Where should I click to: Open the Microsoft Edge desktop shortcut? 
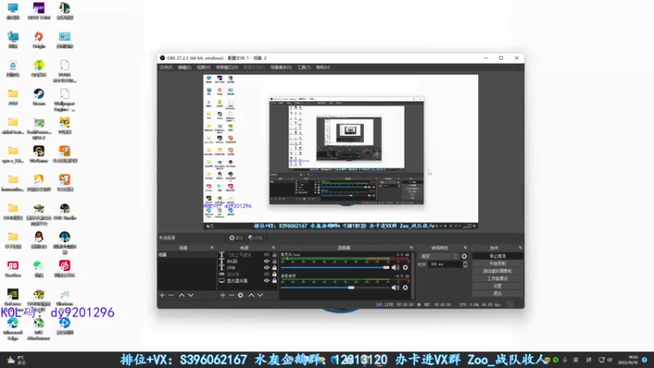pyautogui.click(x=13, y=329)
